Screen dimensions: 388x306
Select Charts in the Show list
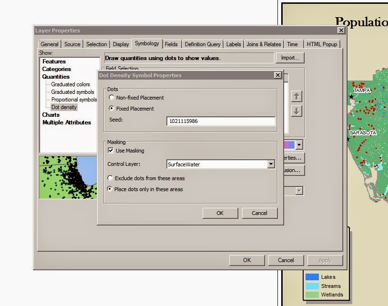(50, 115)
